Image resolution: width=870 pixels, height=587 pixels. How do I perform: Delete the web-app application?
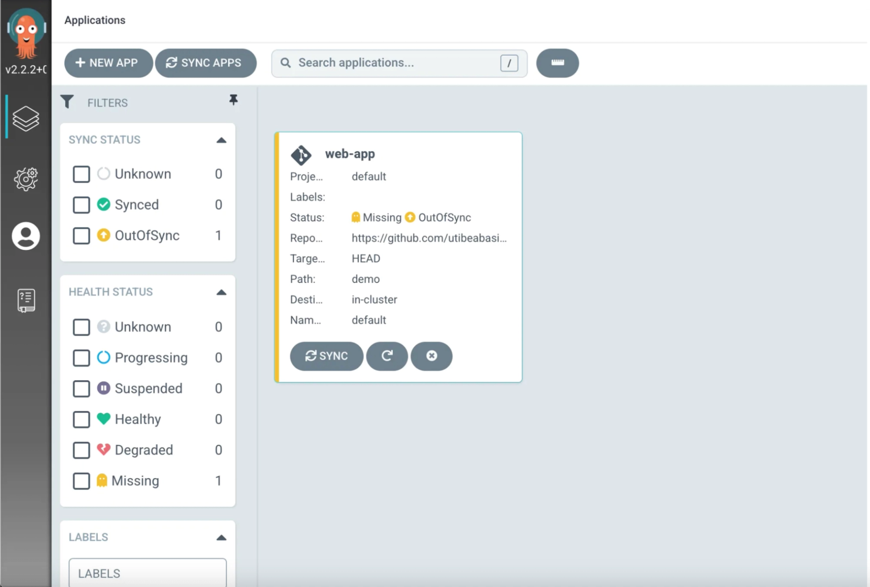431,356
